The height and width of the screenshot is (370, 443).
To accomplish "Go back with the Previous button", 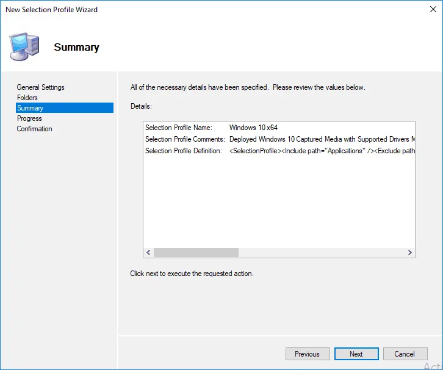I will [308, 354].
